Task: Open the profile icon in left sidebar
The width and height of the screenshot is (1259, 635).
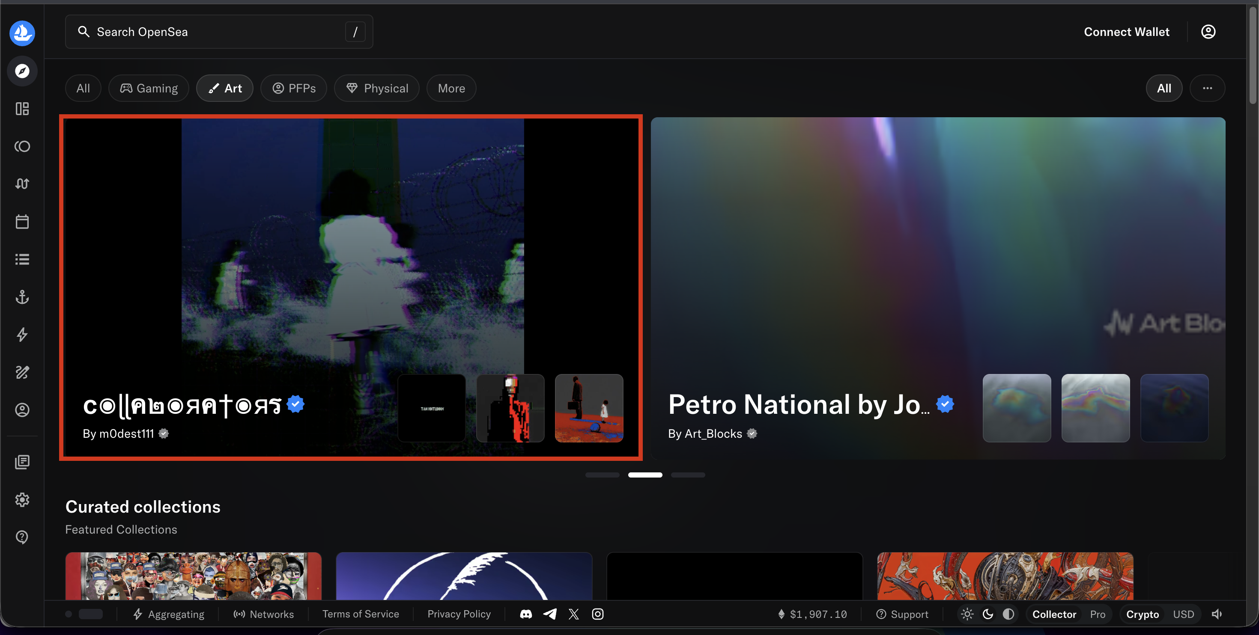Action: [x=22, y=410]
